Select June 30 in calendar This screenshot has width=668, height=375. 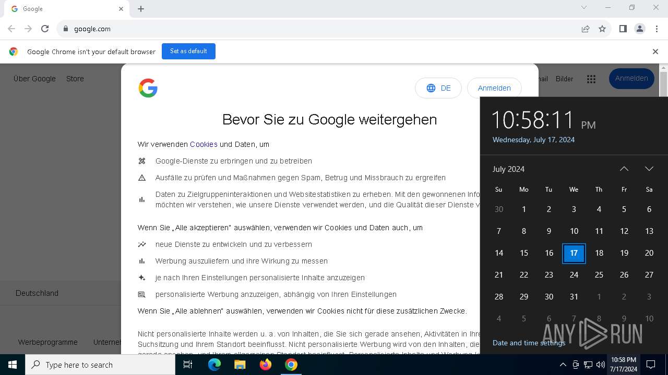[498, 209]
